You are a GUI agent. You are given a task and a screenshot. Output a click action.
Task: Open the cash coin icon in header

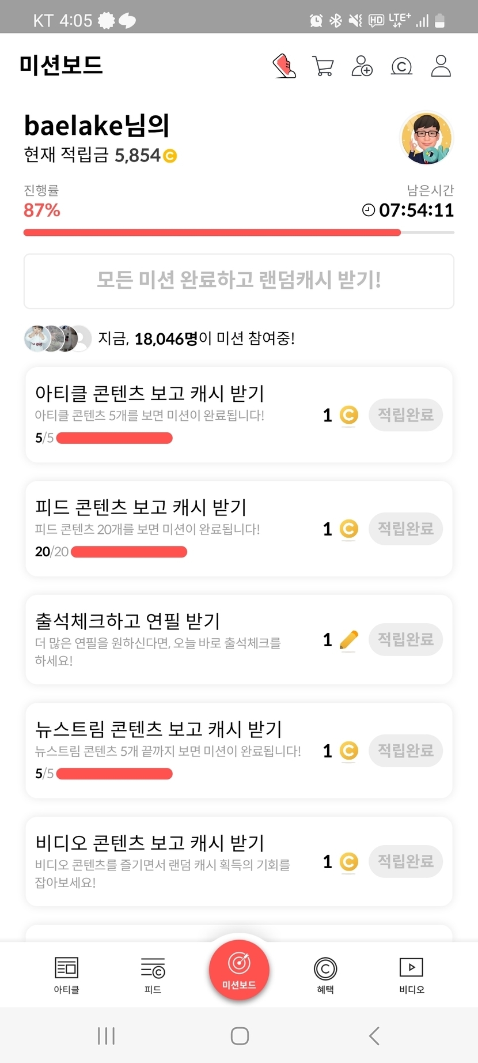point(401,66)
